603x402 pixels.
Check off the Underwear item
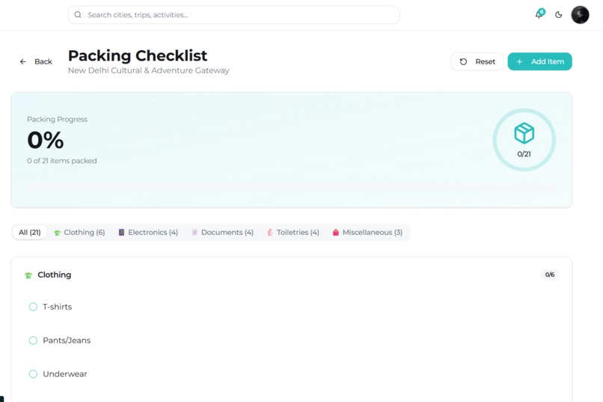(33, 374)
